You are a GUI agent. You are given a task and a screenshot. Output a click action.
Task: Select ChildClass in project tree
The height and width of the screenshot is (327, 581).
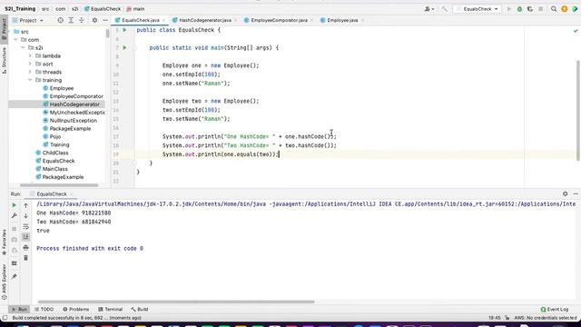[x=55, y=153]
